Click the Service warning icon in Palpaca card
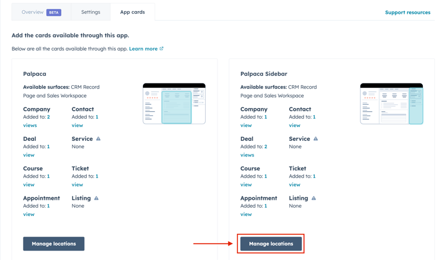 [98, 139]
